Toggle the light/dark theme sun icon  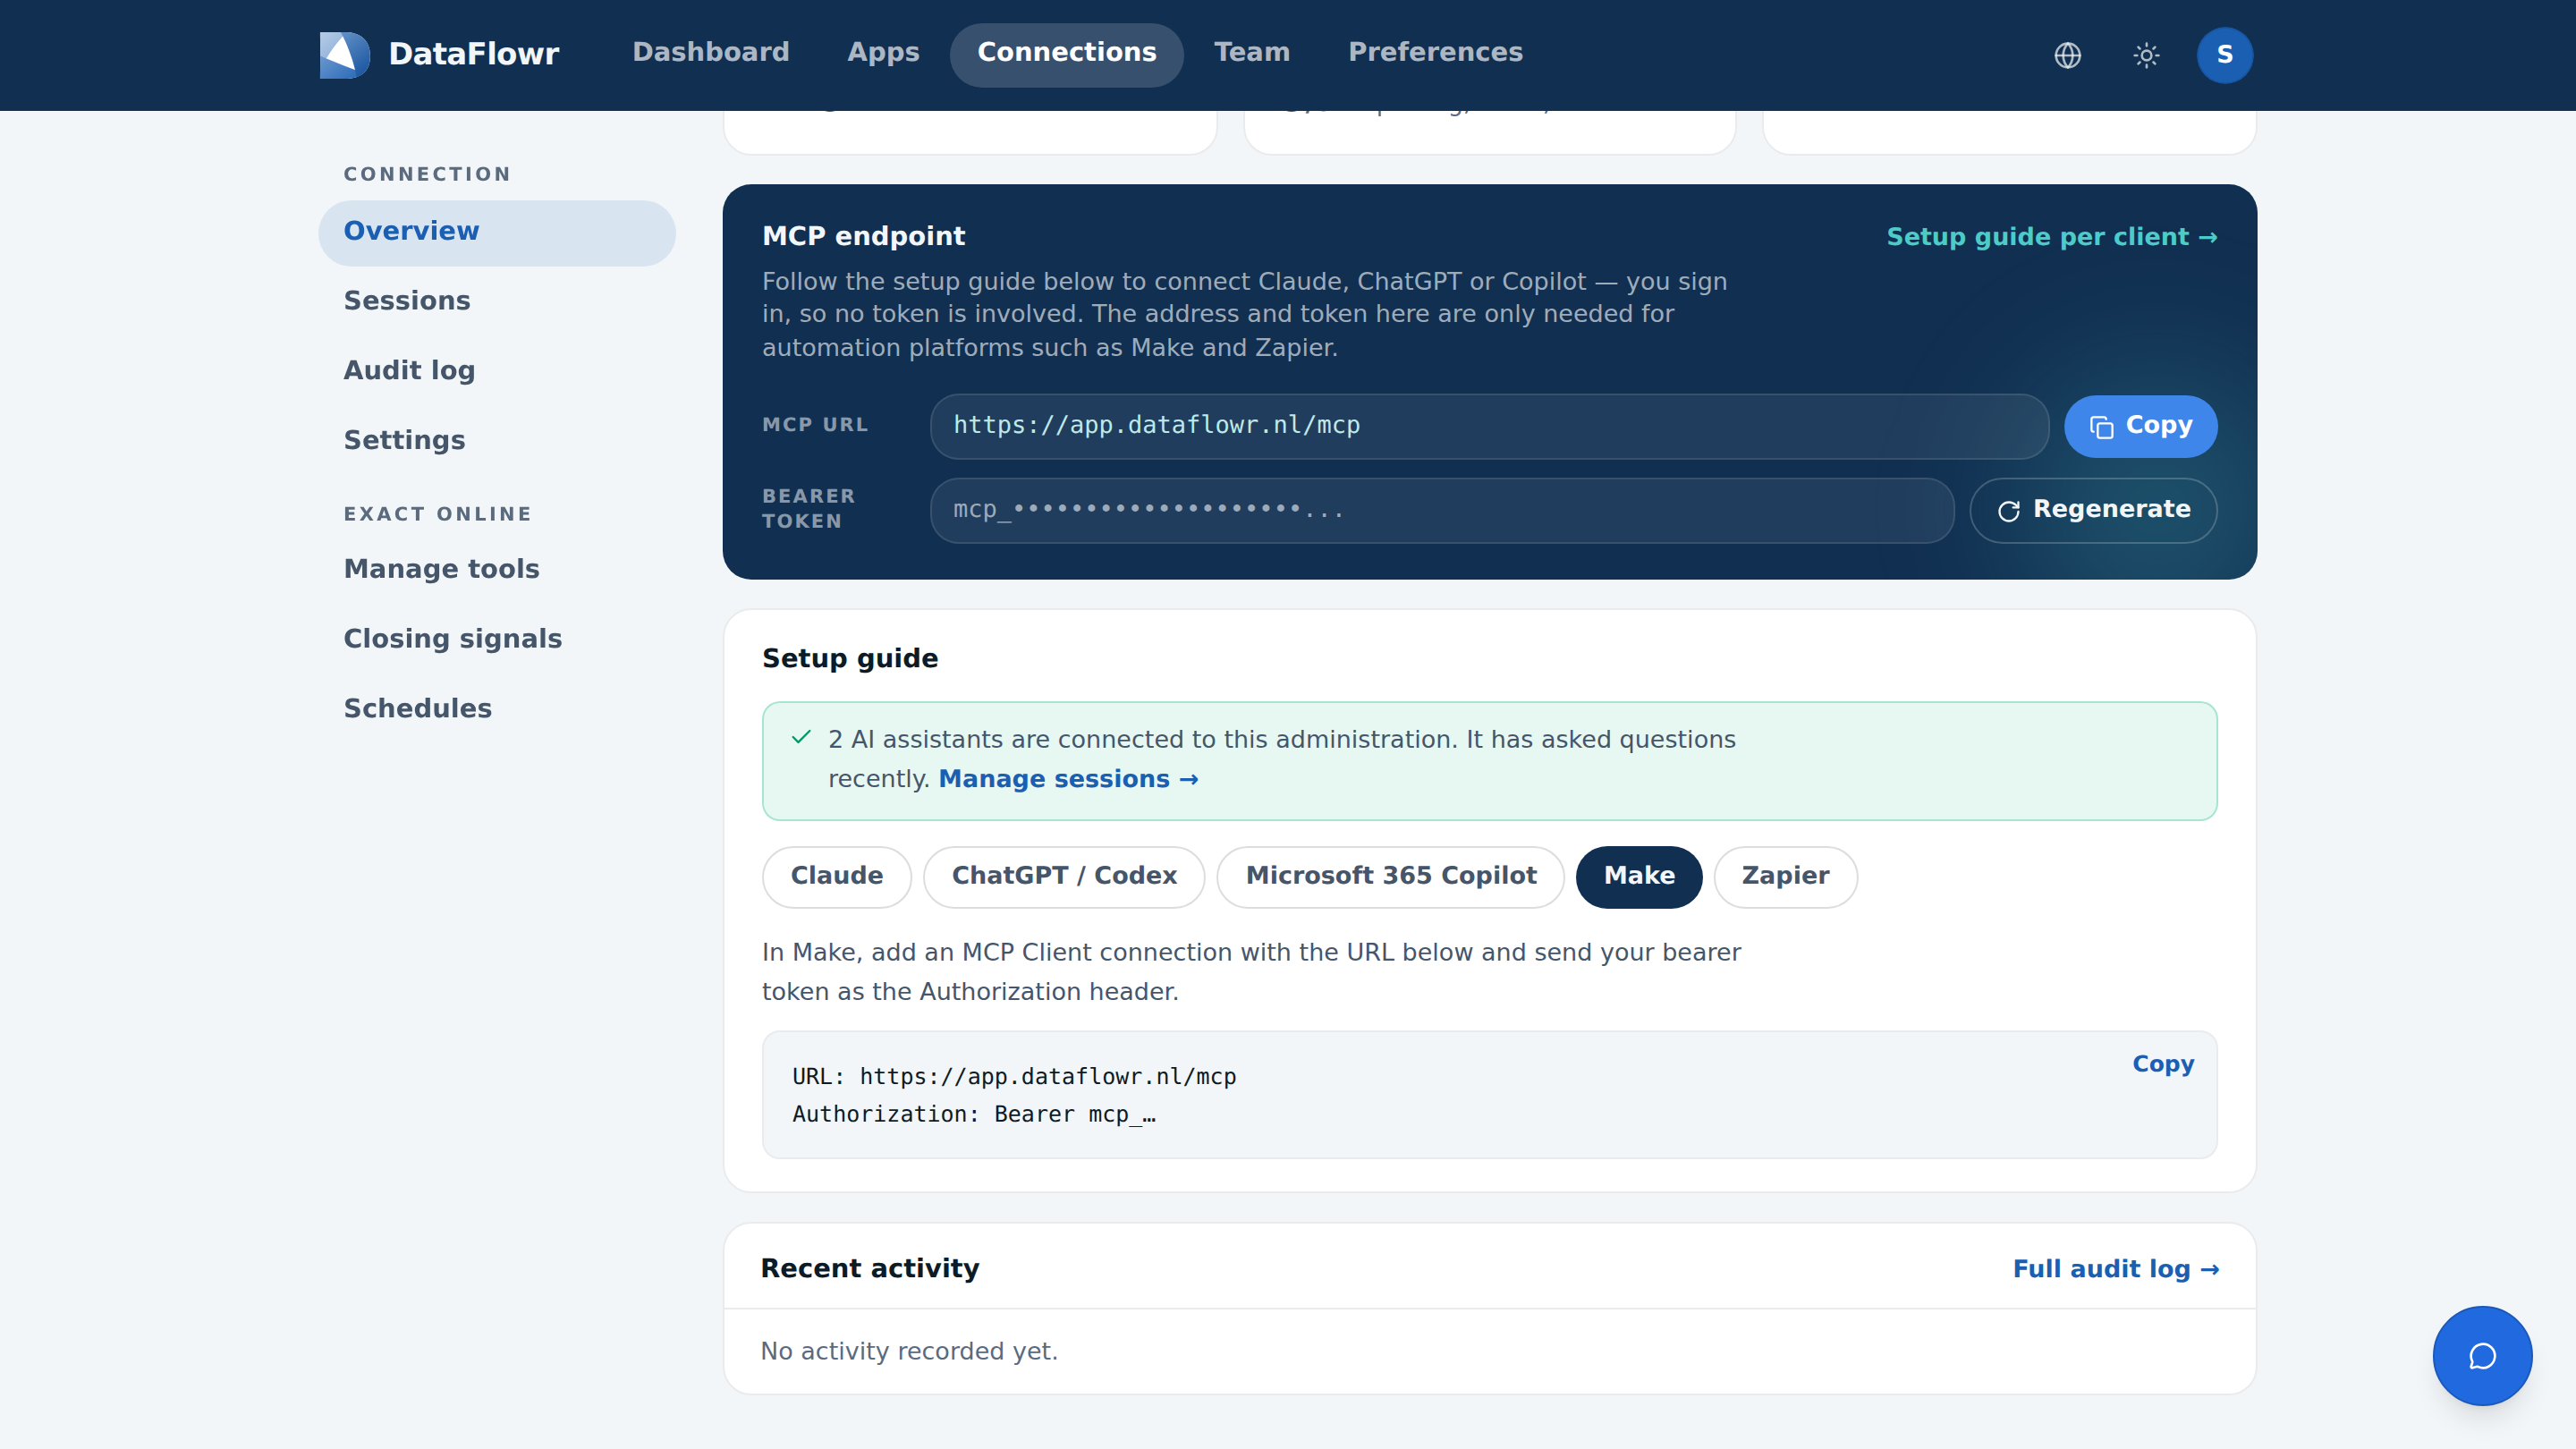click(2146, 55)
